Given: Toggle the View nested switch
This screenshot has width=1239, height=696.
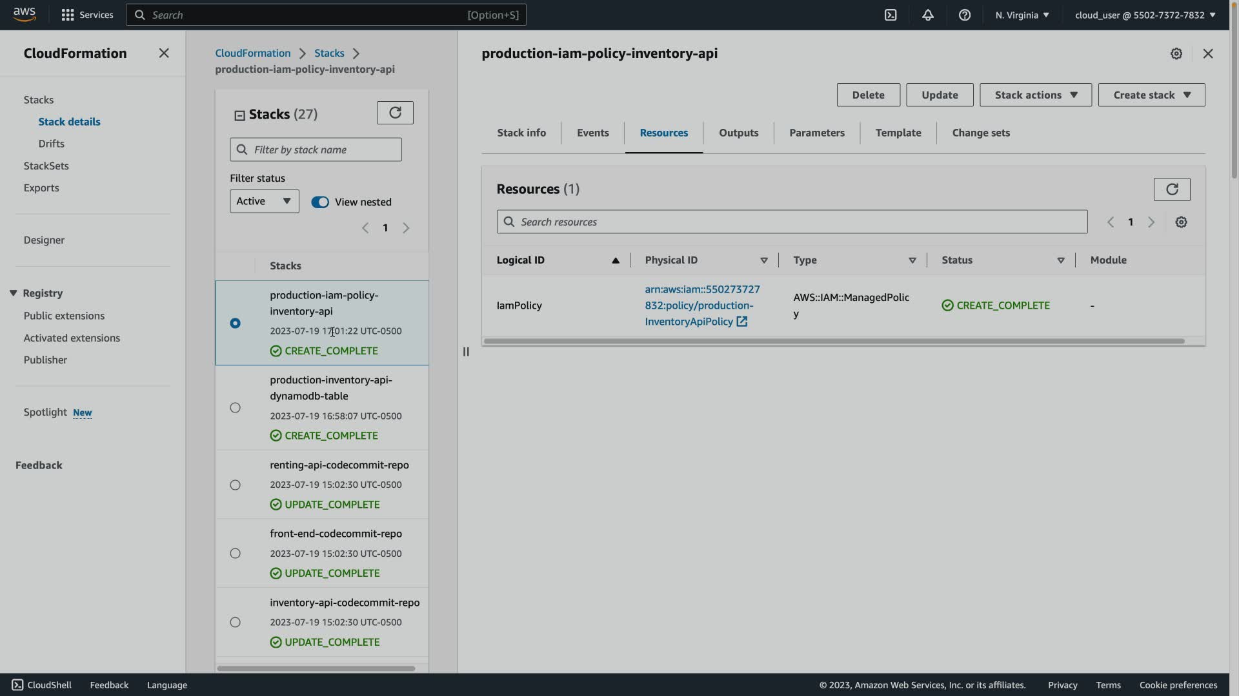Looking at the screenshot, I should coord(320,202).
